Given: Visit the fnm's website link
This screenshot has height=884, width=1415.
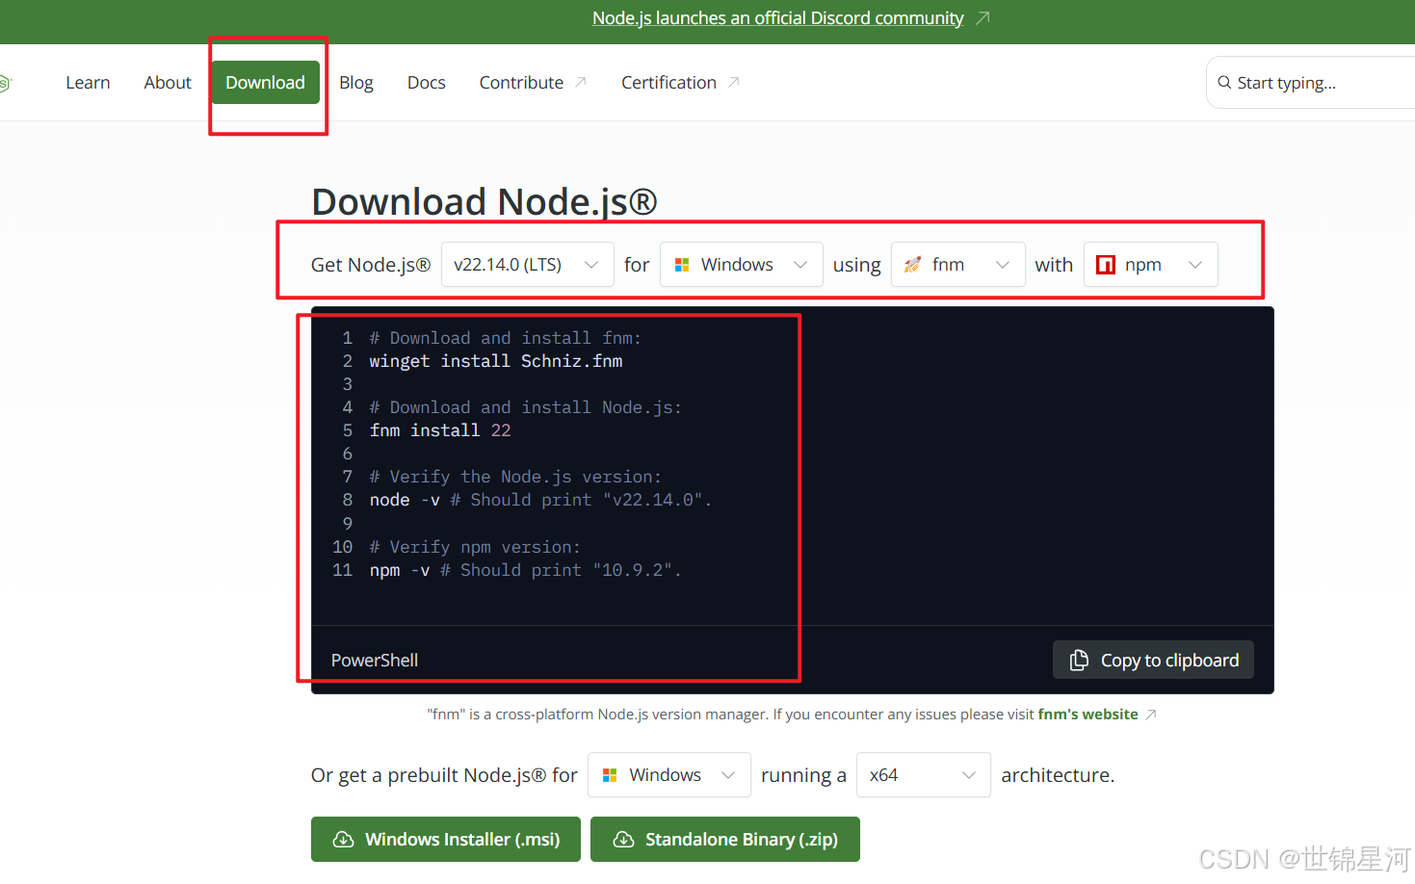Looking at the screenshot, I should tap(1087, 715).
